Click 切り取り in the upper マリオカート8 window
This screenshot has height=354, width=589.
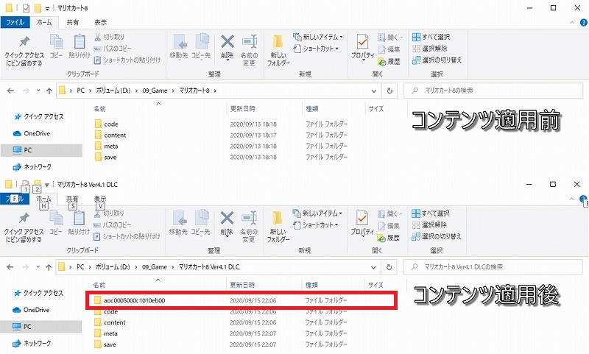point(109,37)
